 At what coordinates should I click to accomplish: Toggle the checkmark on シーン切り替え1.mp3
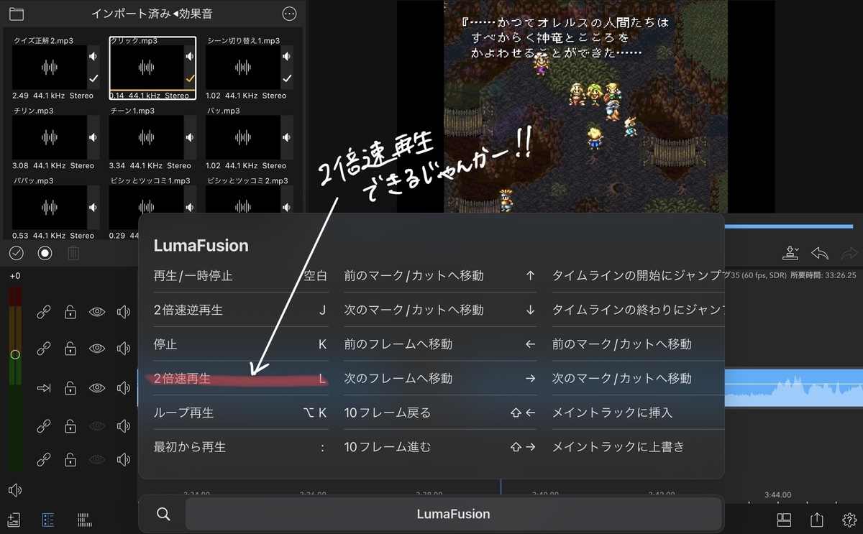[286, 78]
